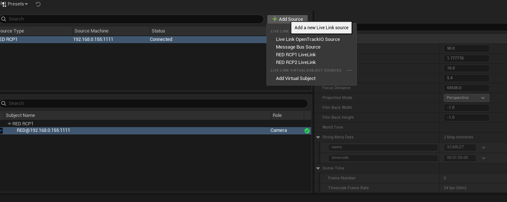Viewport: 507px width, 202px height.
Task: Open the Presets dropdown button
Action: [18, 4]
